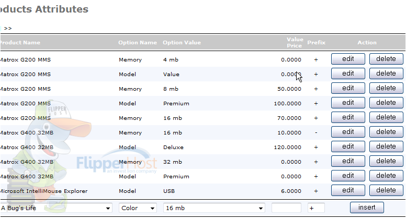Click the Option Value column header
Image resolution: width=406 pixels, height=220 pixels.
pyautogui.click(x=182, y=43)
